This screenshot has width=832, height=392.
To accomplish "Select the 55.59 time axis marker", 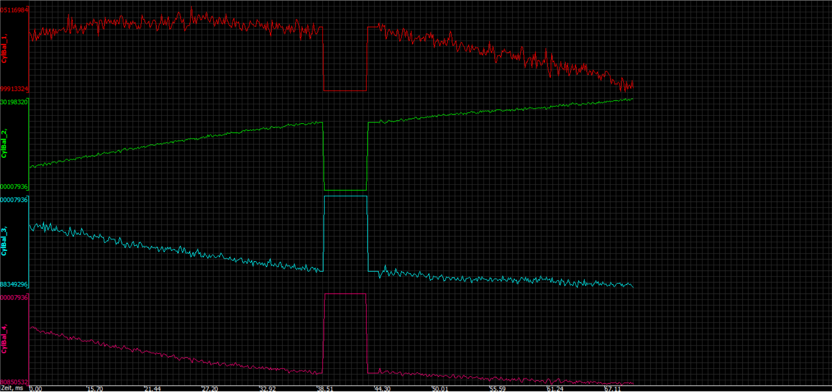I will [497, 389].
